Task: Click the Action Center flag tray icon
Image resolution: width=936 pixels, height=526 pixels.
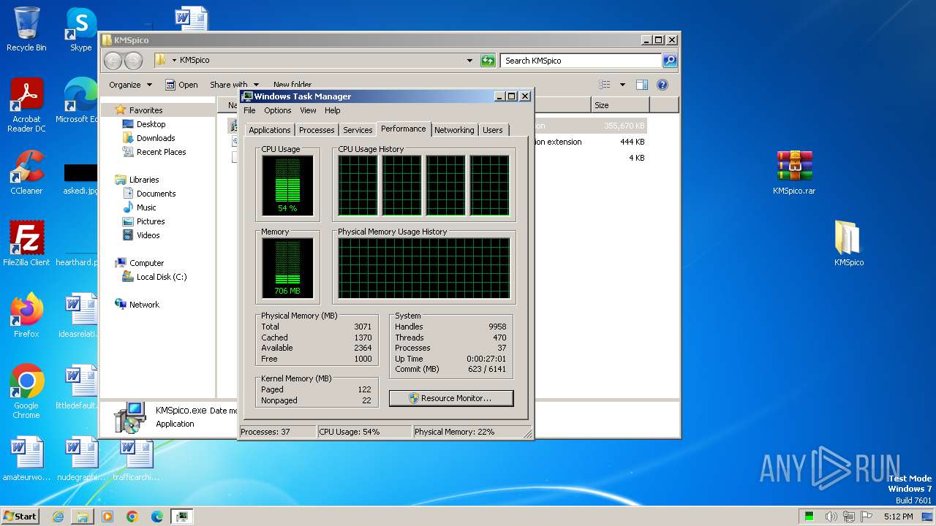Action: (867, 517)
